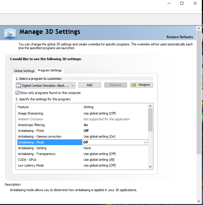Image resolution: width=203 pixels, height=205 pixels.
Task: Select the CUDA - GPUs row
Action: 82,160
